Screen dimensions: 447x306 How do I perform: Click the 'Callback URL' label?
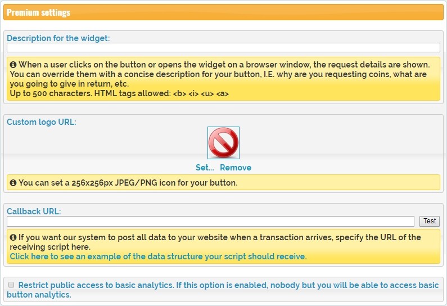pyautogui.click(x=34, y=211)
